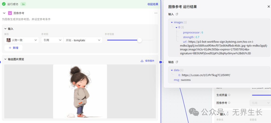Click the 参考程度 slider handle
This screenshot has height=123, width=271.
[x=140, y=40]
